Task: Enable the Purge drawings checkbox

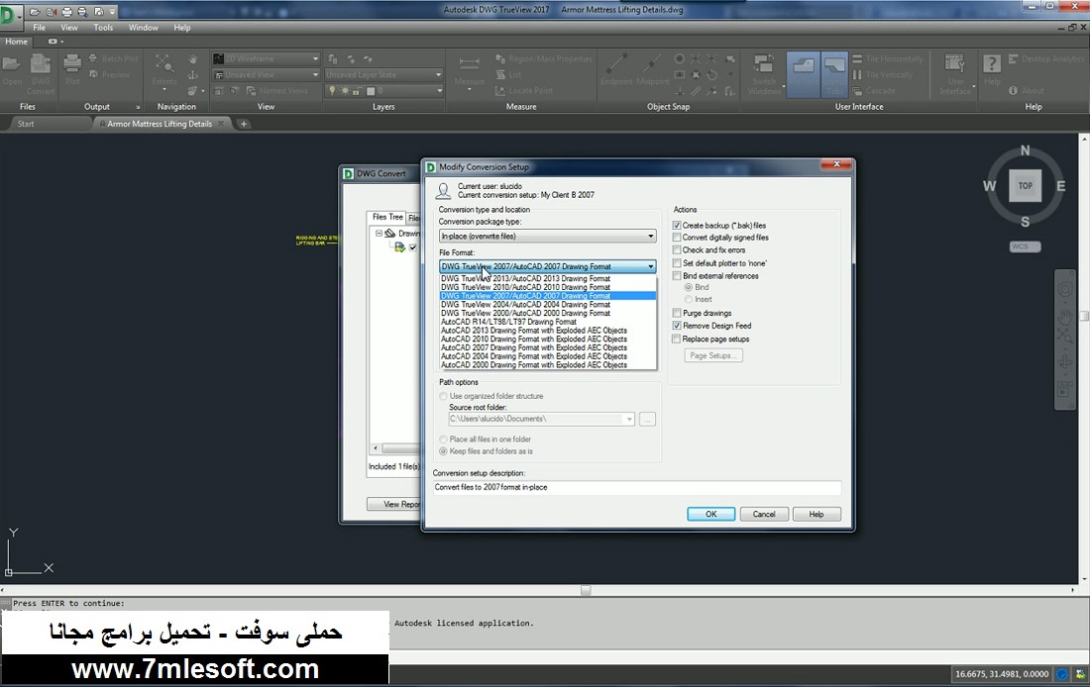Action: [x=677, y=313]
